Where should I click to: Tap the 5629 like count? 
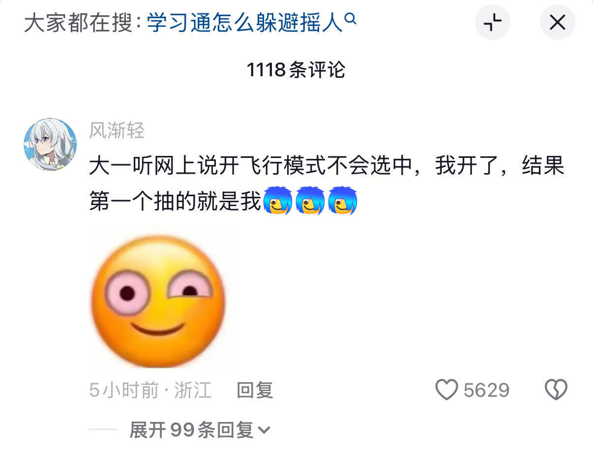(487, 391)
